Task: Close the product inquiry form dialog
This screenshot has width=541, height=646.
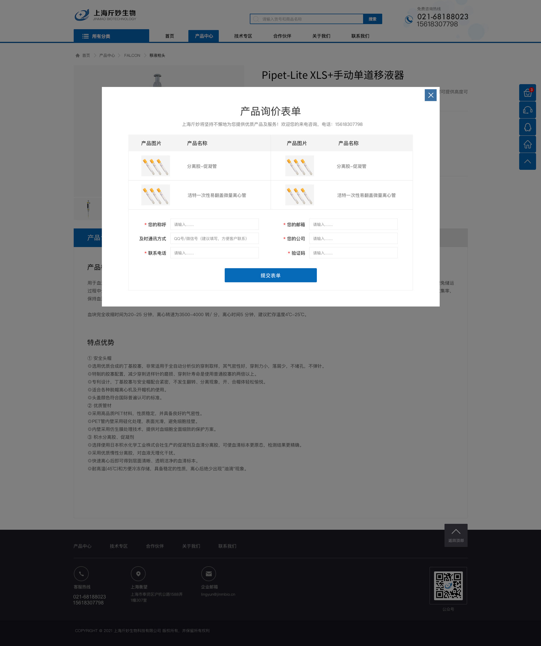Action: pyautogui.click(x=431, y=95)
